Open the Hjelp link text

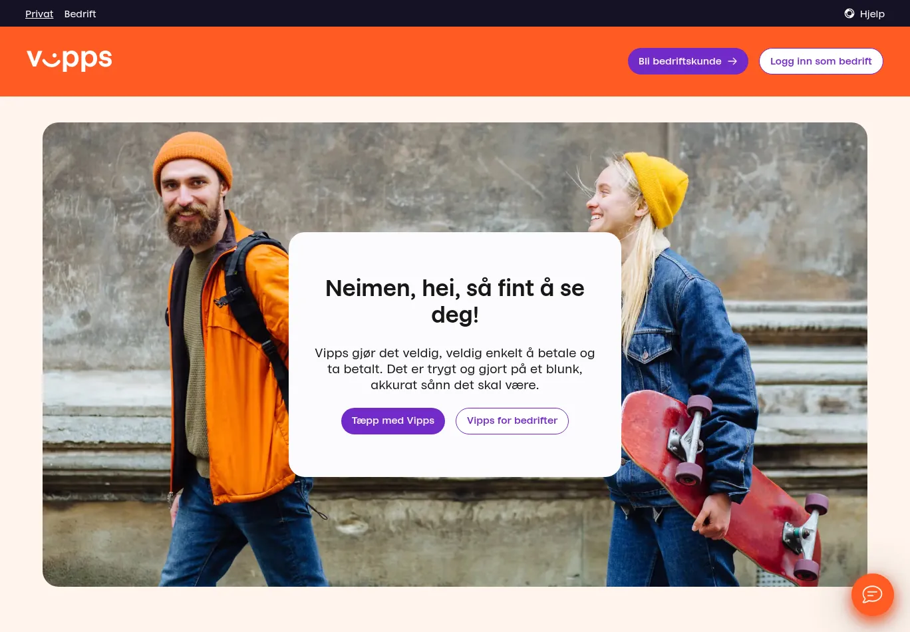click(872, 14)
